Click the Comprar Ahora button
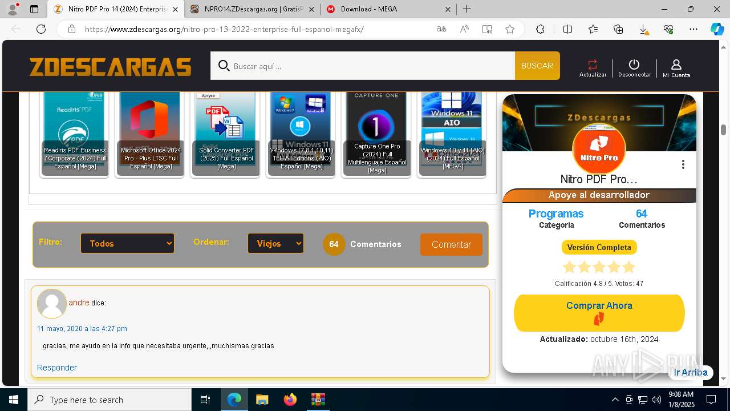The image size is (730, 411). tap(599, 313)
